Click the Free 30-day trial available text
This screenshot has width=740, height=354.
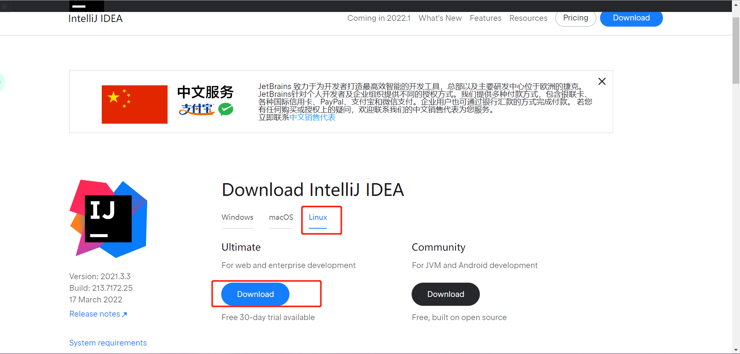pyautogui.click(x=268, y=317)
